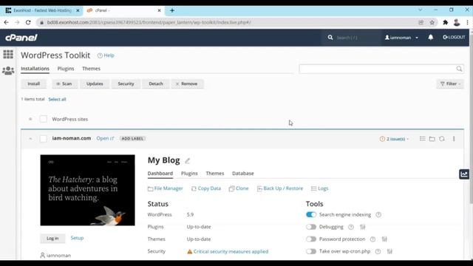The width and height of the screenshot is (473, 266).
Task: Click the Remove button
Action: 187,83
